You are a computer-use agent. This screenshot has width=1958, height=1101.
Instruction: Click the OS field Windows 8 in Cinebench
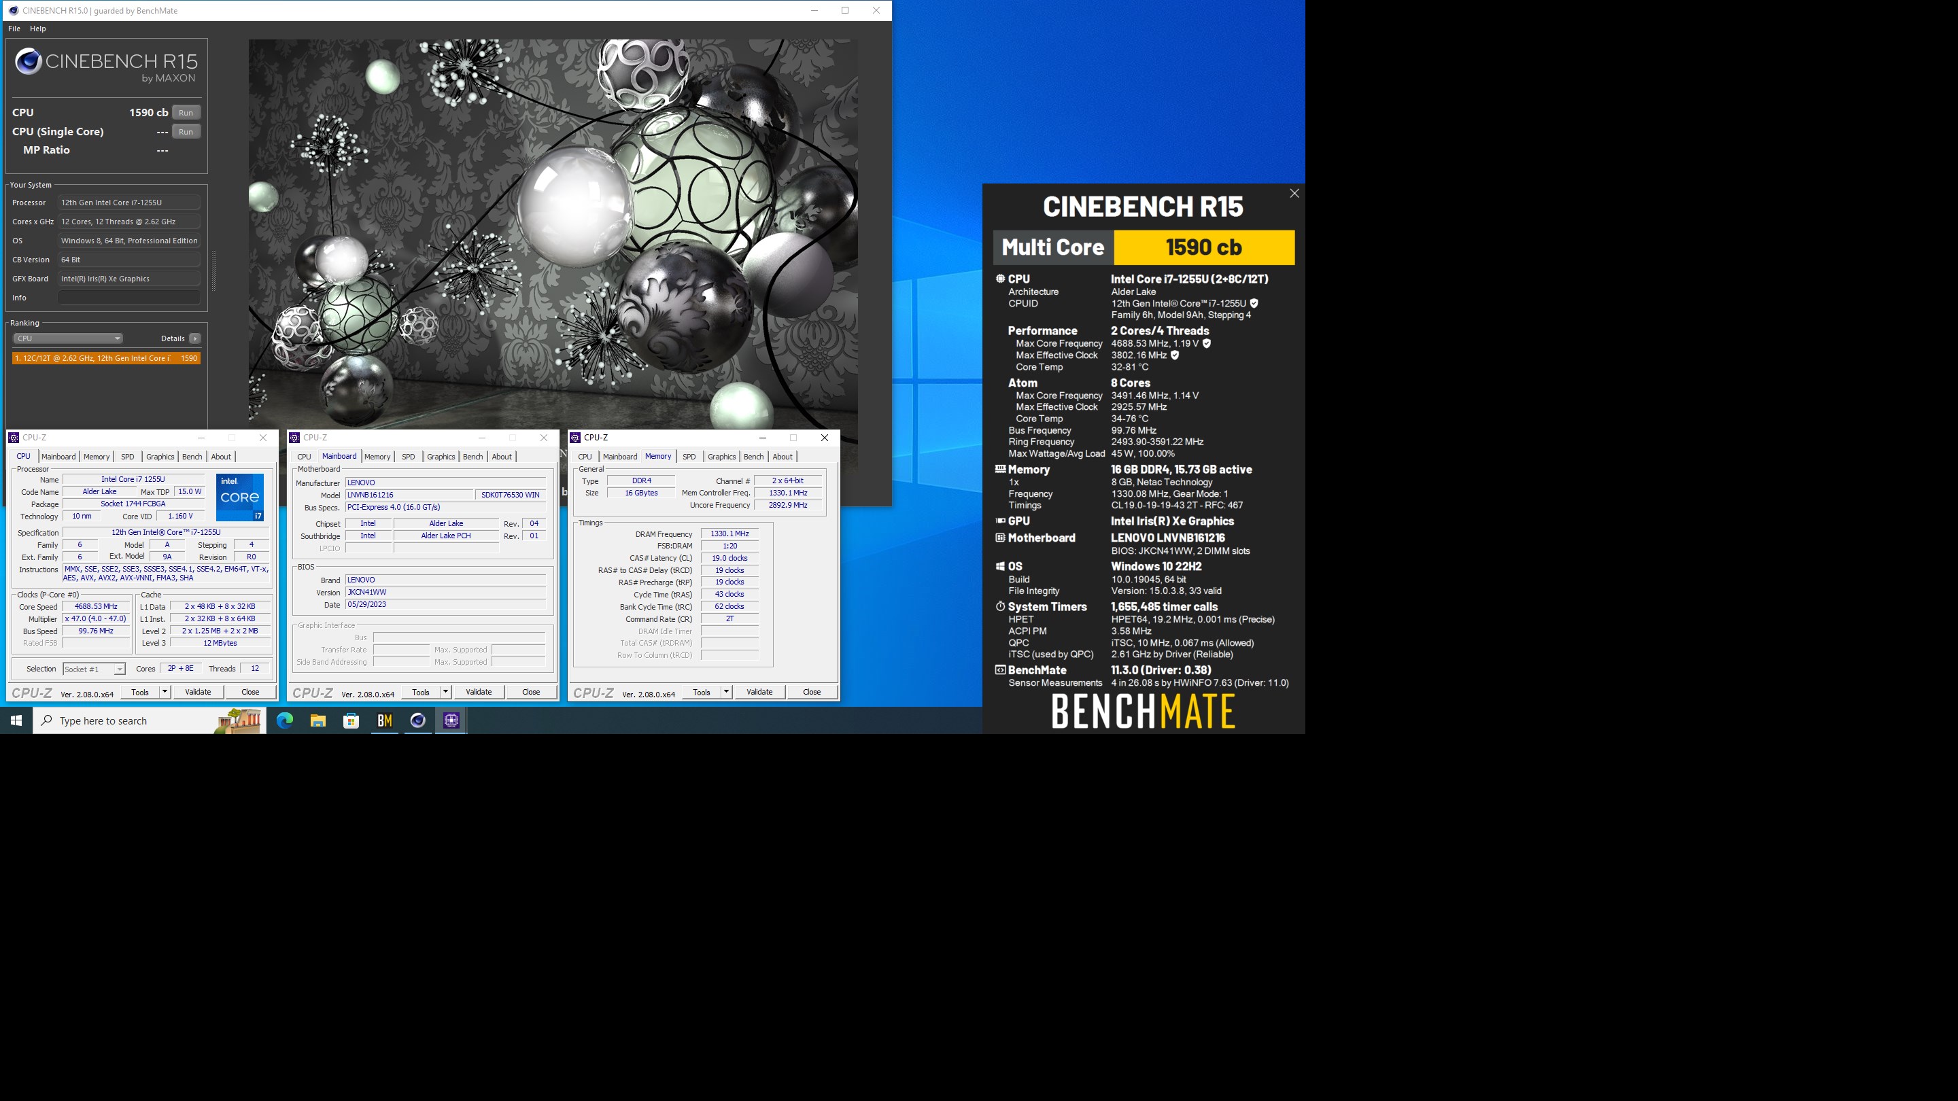(129, 241)
